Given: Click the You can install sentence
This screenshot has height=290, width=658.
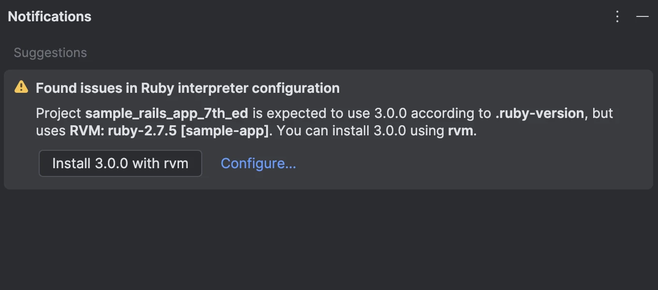Looking at the screenshot, I should click(323, 130).
